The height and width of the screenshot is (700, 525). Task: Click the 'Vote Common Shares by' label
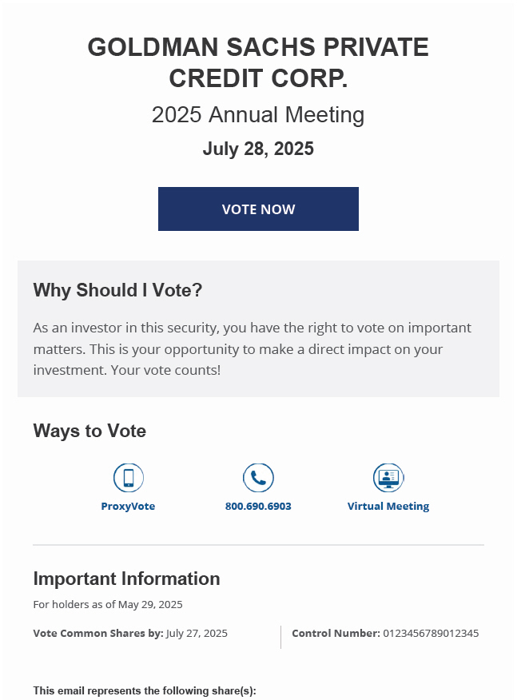coord(98,634)
